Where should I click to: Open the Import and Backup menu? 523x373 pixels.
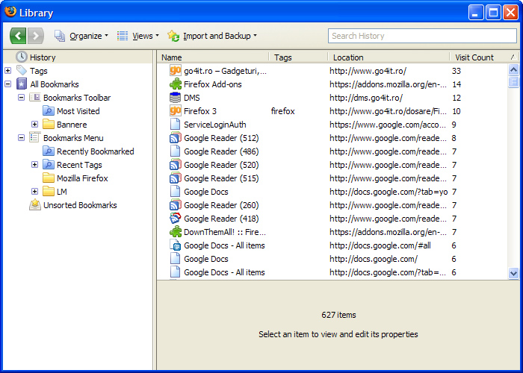point(212,36)
